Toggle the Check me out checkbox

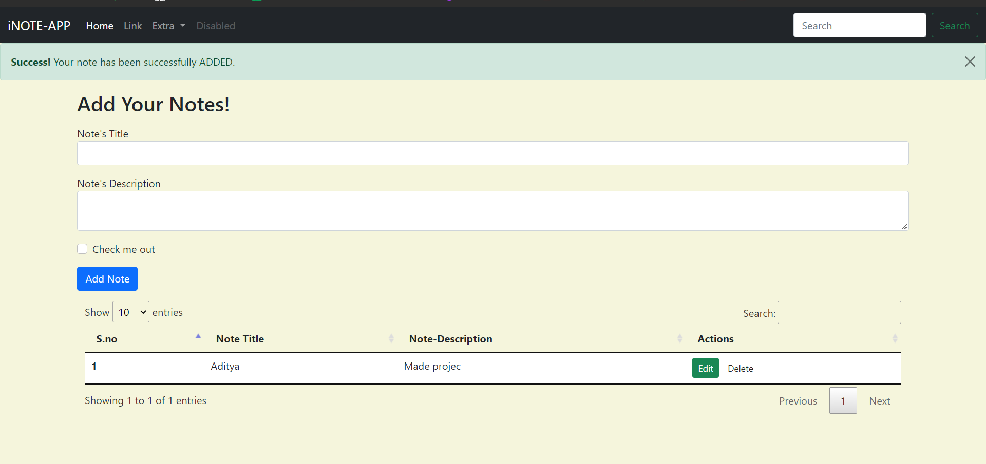coord(82,249)
